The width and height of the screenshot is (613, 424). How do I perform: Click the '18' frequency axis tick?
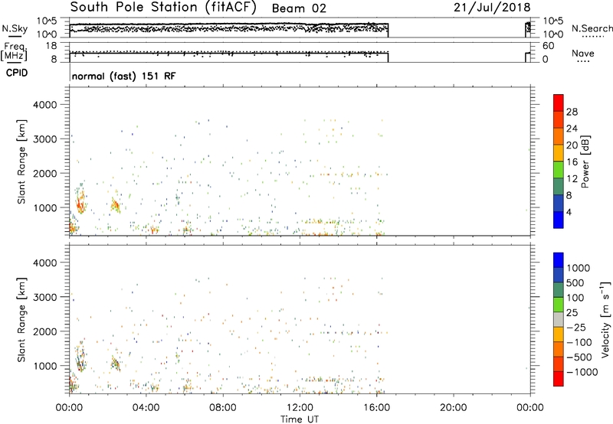52,46
